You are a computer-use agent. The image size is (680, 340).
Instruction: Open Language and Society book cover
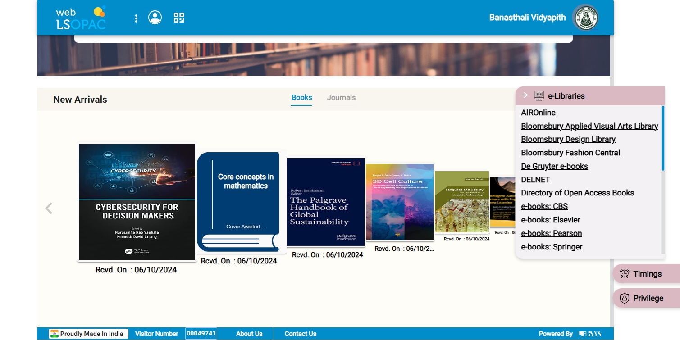462,202
